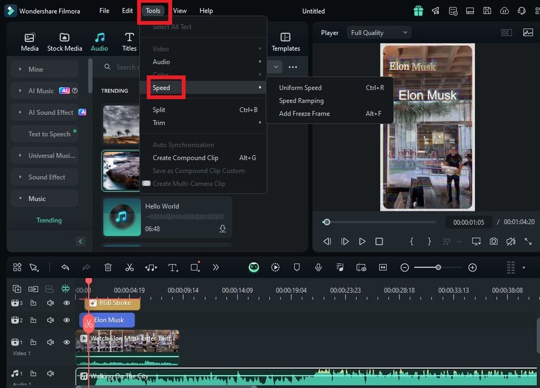The height and width of the screenshot is (388, 540).
Task: Step to next frame
Action: [345, 242]
